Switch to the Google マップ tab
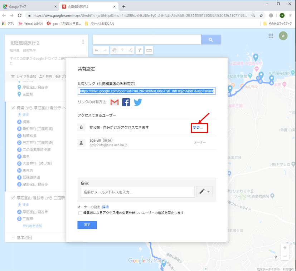The height and width of the screenshot is (271, 296). (x=30, y=6)
